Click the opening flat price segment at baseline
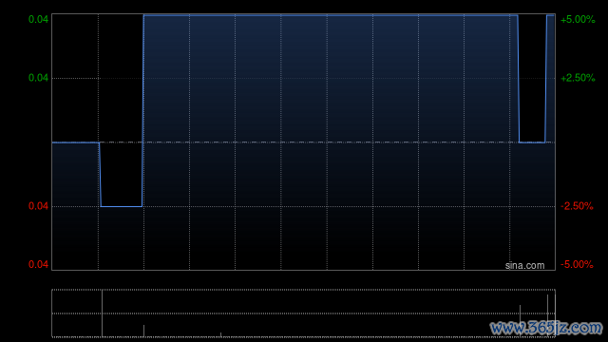Image resolution: width=608 pixels, height=342 pixels. click(x=76, y=142)
